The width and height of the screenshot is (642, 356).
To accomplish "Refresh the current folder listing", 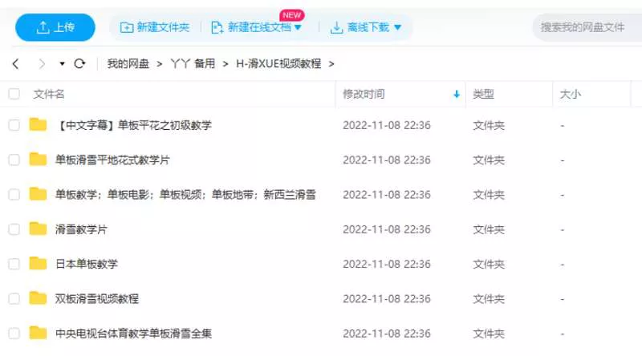I will (79, 64).
